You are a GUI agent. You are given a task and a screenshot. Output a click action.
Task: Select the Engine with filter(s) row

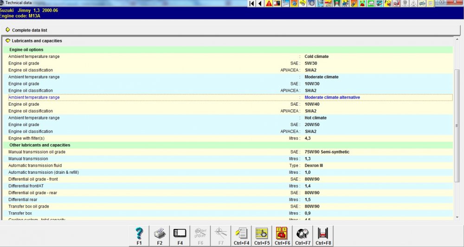click(x=228, y=138)
